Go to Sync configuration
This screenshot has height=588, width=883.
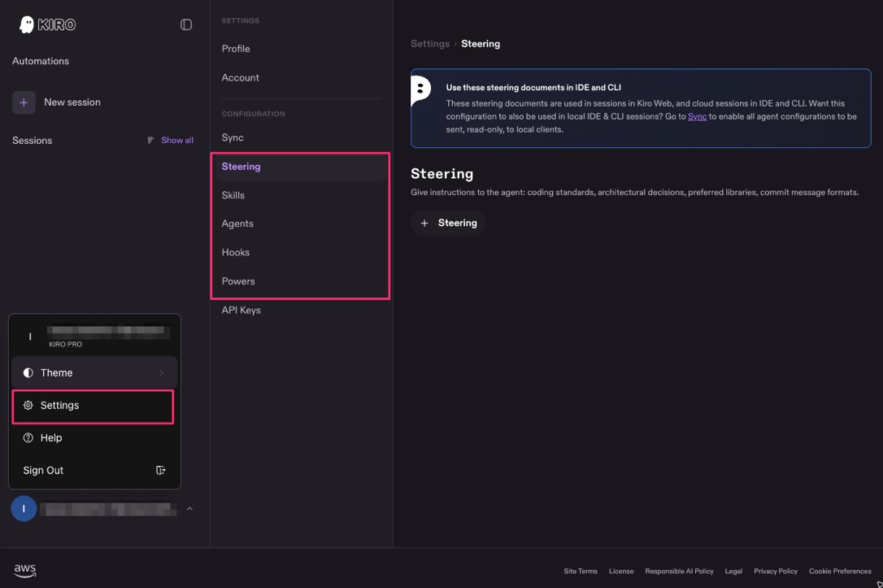233,137
